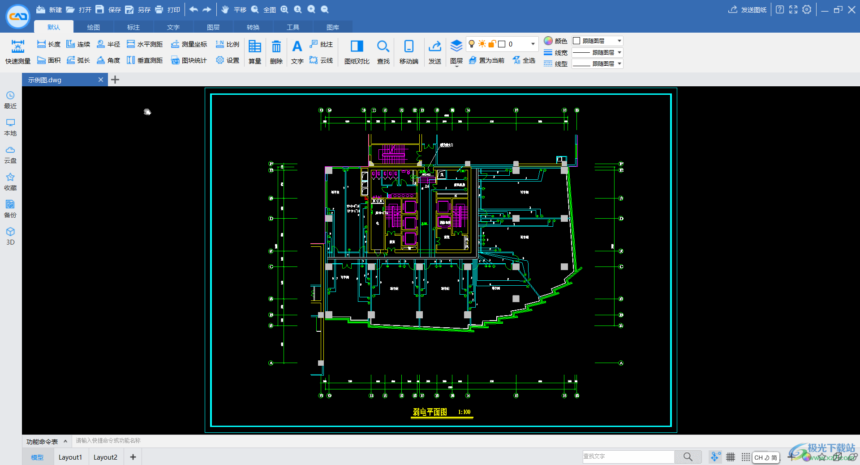Click the Annotation (批注) tool

321,44
